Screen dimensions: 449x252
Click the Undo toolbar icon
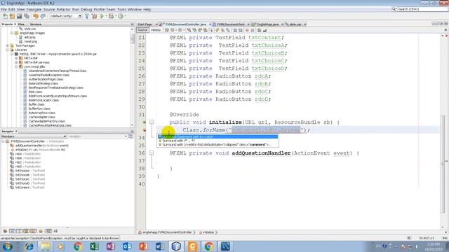(36, 16)
